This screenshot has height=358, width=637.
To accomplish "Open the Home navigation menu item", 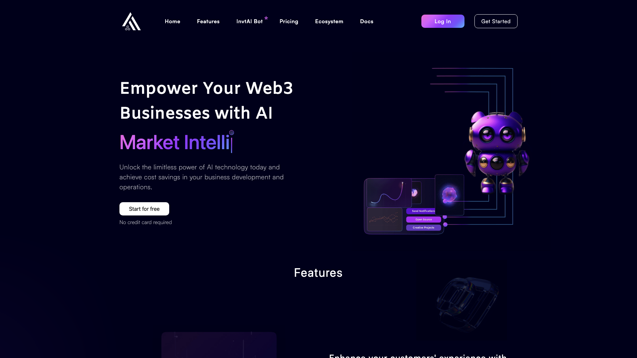I will click(173, 21).
